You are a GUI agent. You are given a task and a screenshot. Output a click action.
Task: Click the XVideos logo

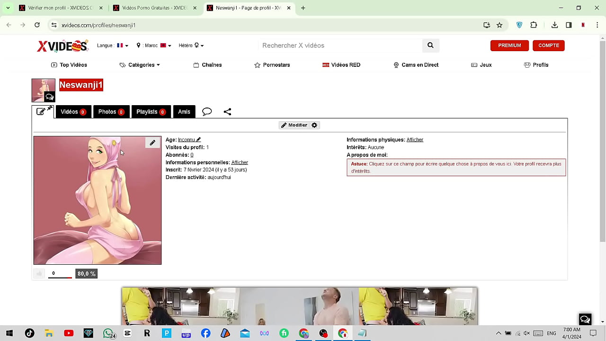point(62,45)
